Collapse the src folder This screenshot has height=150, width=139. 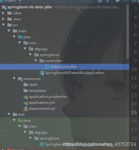4,25
